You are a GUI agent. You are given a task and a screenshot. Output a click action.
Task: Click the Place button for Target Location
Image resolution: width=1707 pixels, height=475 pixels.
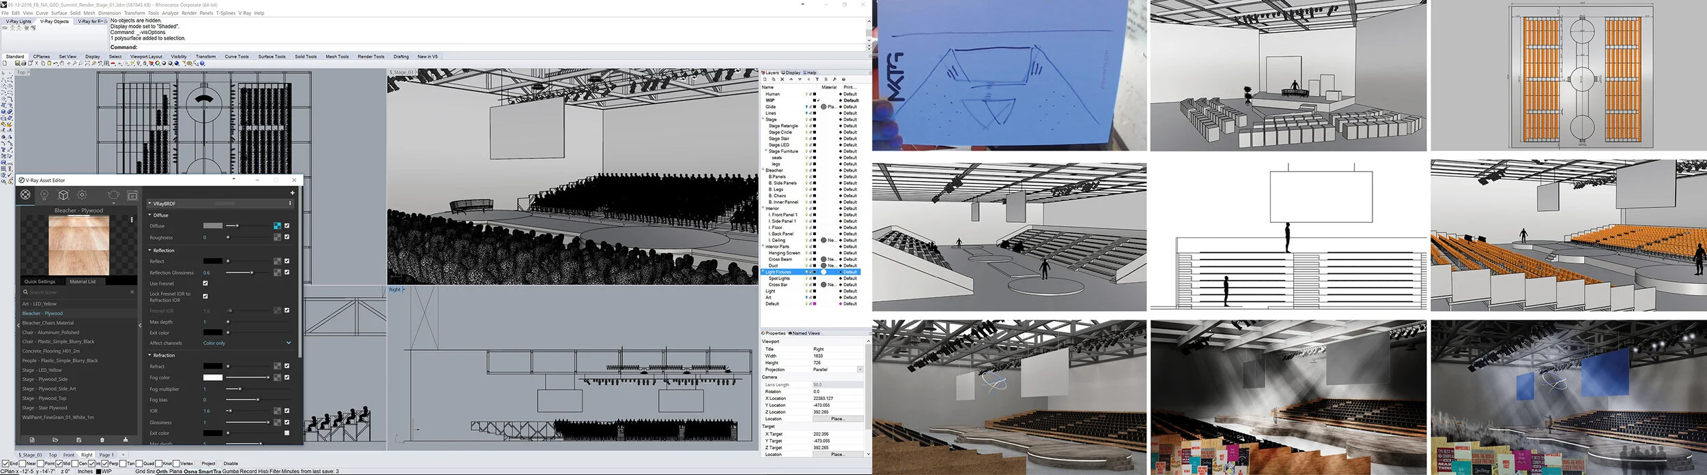click(837, 454)
